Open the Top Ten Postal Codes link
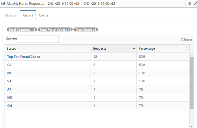Screen dimensions: 197x128 click(x=23, y=57)
